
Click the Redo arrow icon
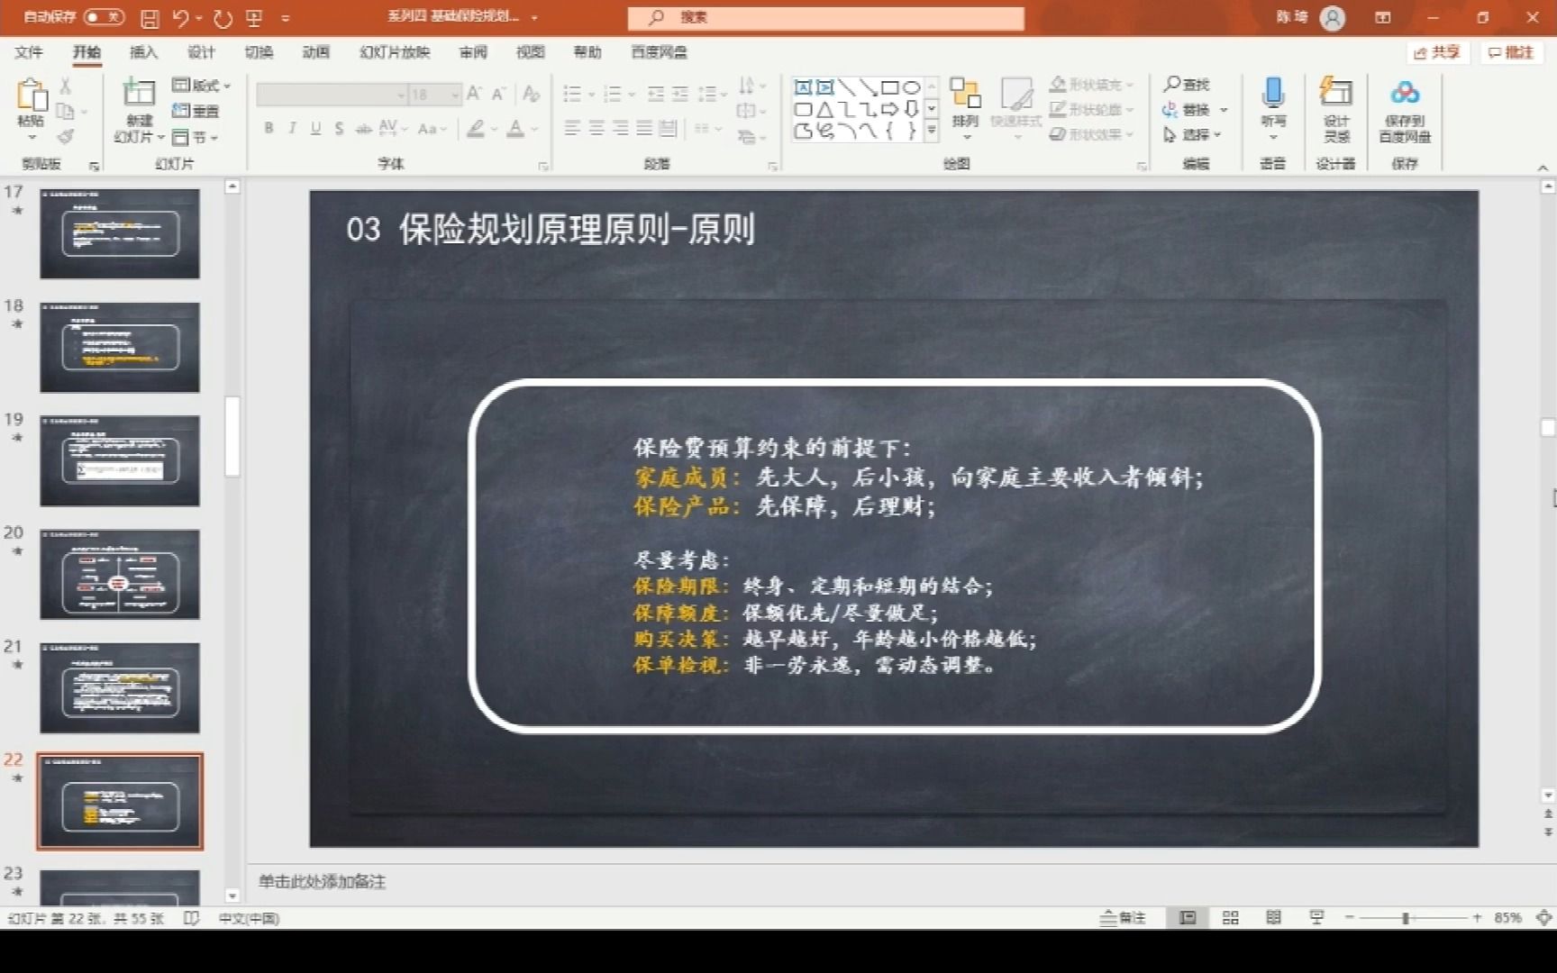click(223, 18)
